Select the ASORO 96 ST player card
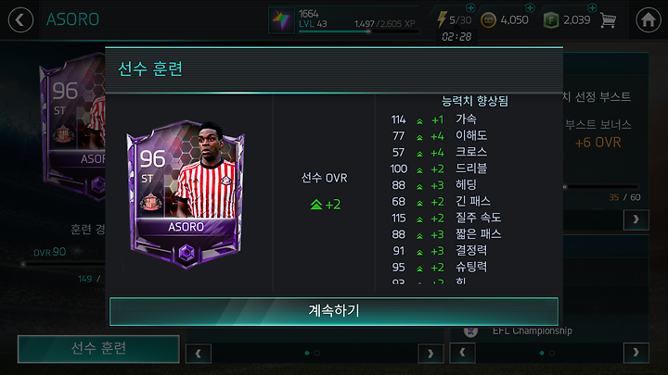Screen dimensions: 668x375 [186, 194]
